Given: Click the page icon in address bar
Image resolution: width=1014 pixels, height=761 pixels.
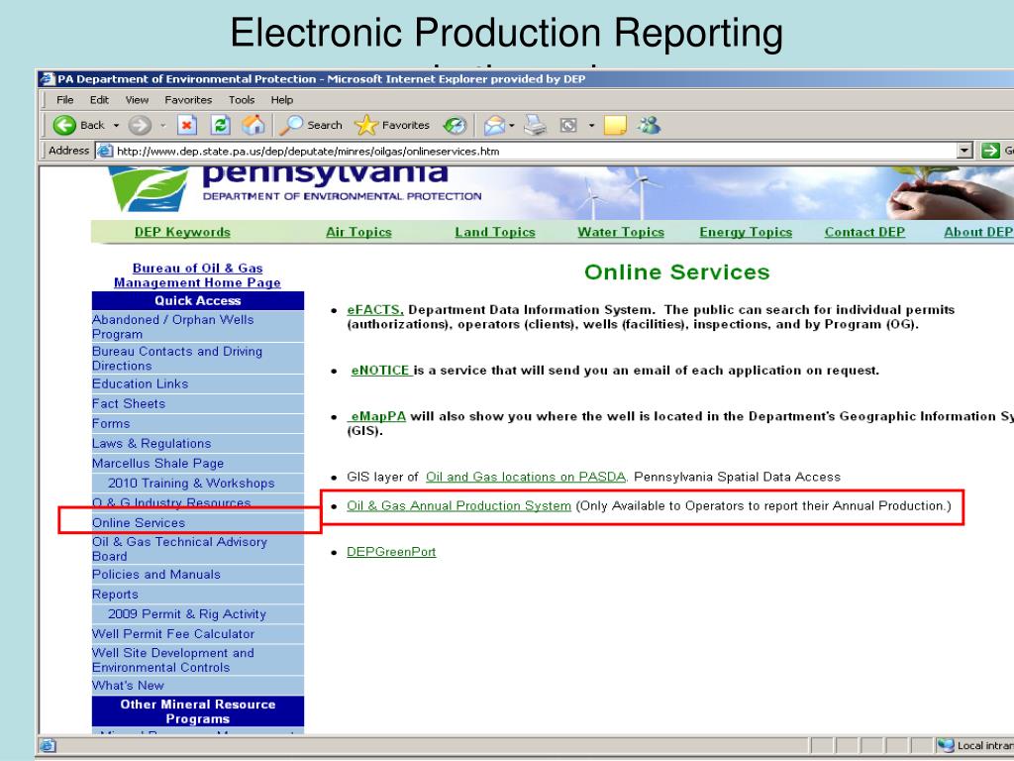Looking at the screenshot, I should pyautogui.click(x=104, y=151).
